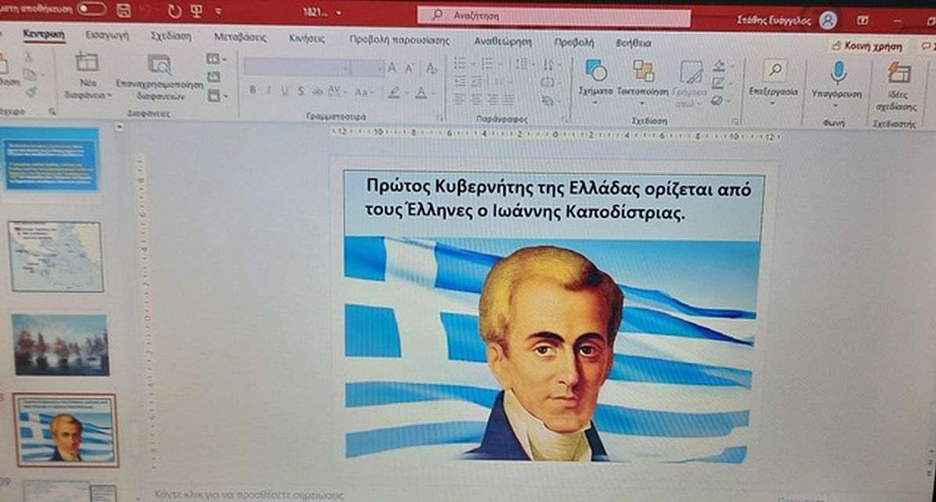Select the Format Painter brush icon
This screenshot has height=502, width=936.
[x=31, y=92]
